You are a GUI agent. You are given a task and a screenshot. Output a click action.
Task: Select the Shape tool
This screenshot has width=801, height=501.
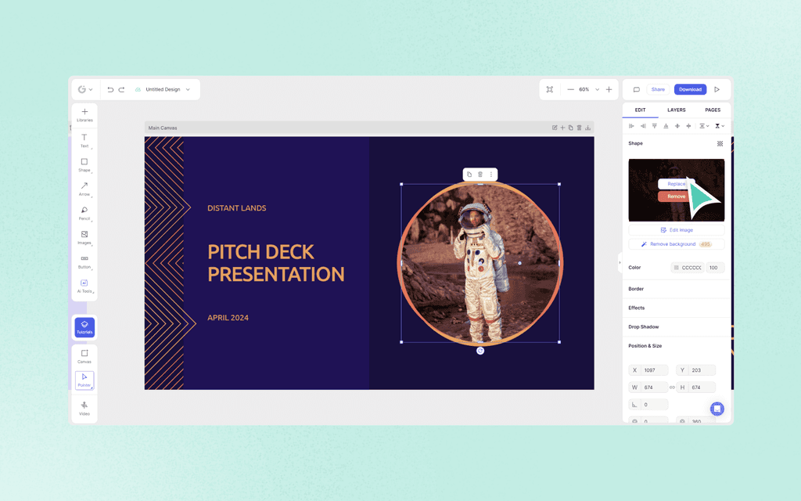(84, 164)
